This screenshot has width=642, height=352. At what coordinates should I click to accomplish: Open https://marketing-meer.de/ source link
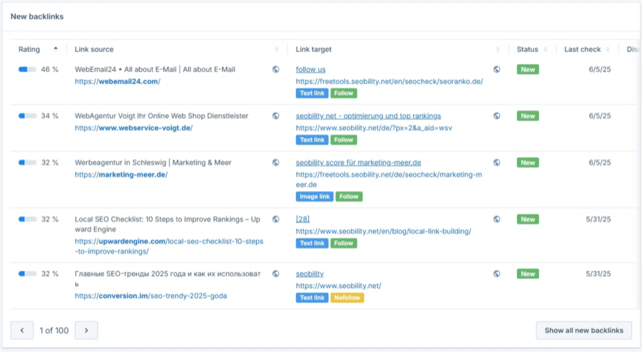121,175
